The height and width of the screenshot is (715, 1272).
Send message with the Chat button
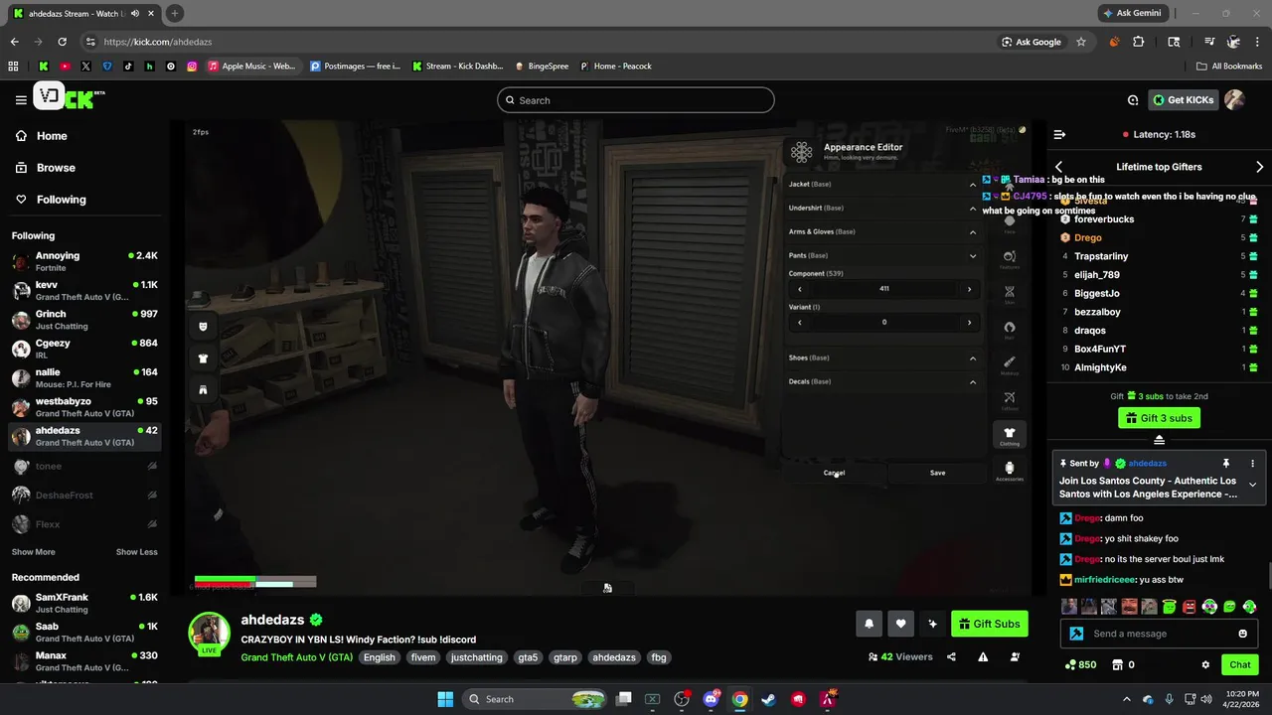[1240, 665]
